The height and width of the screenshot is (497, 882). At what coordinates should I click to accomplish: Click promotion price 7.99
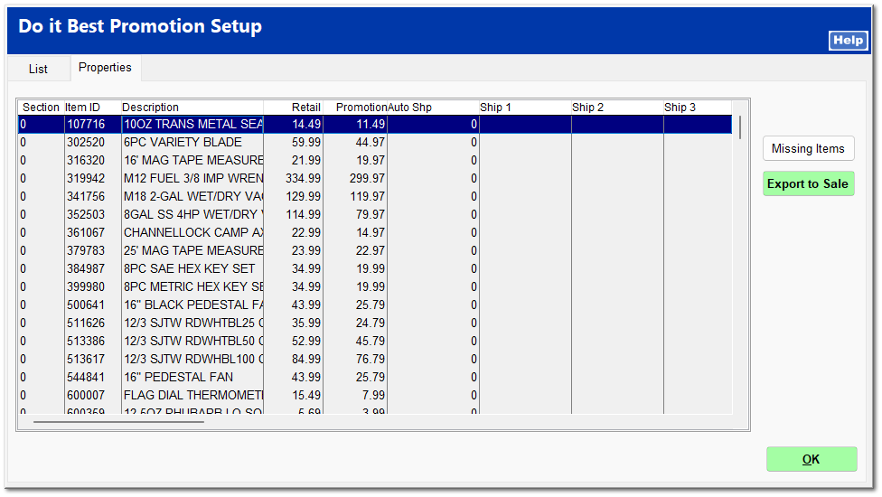click(x=373, y=395)
